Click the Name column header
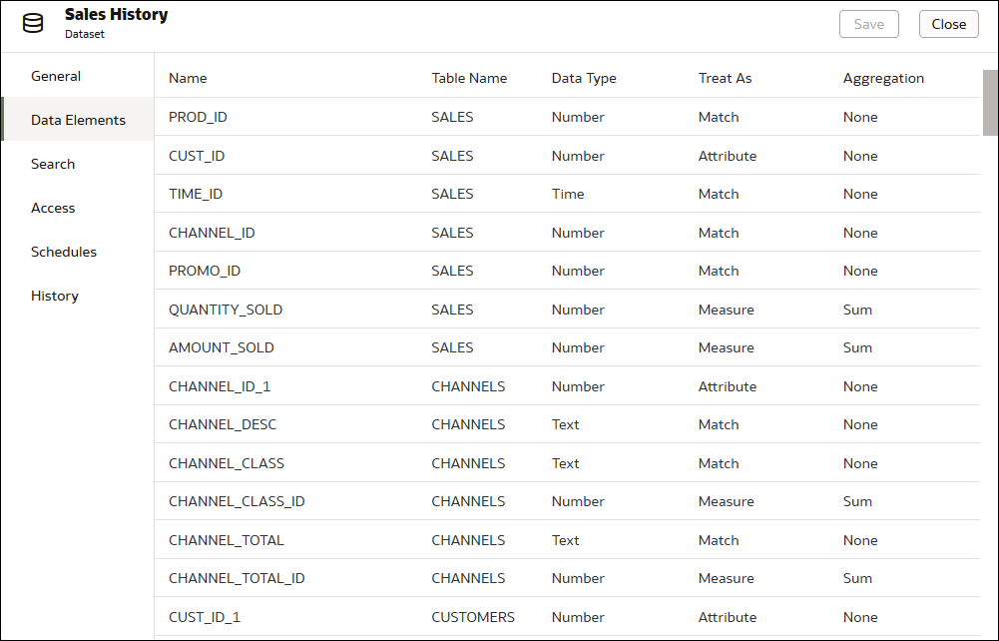This screenshot has width=999, height=641. click(x=187, y=78)
